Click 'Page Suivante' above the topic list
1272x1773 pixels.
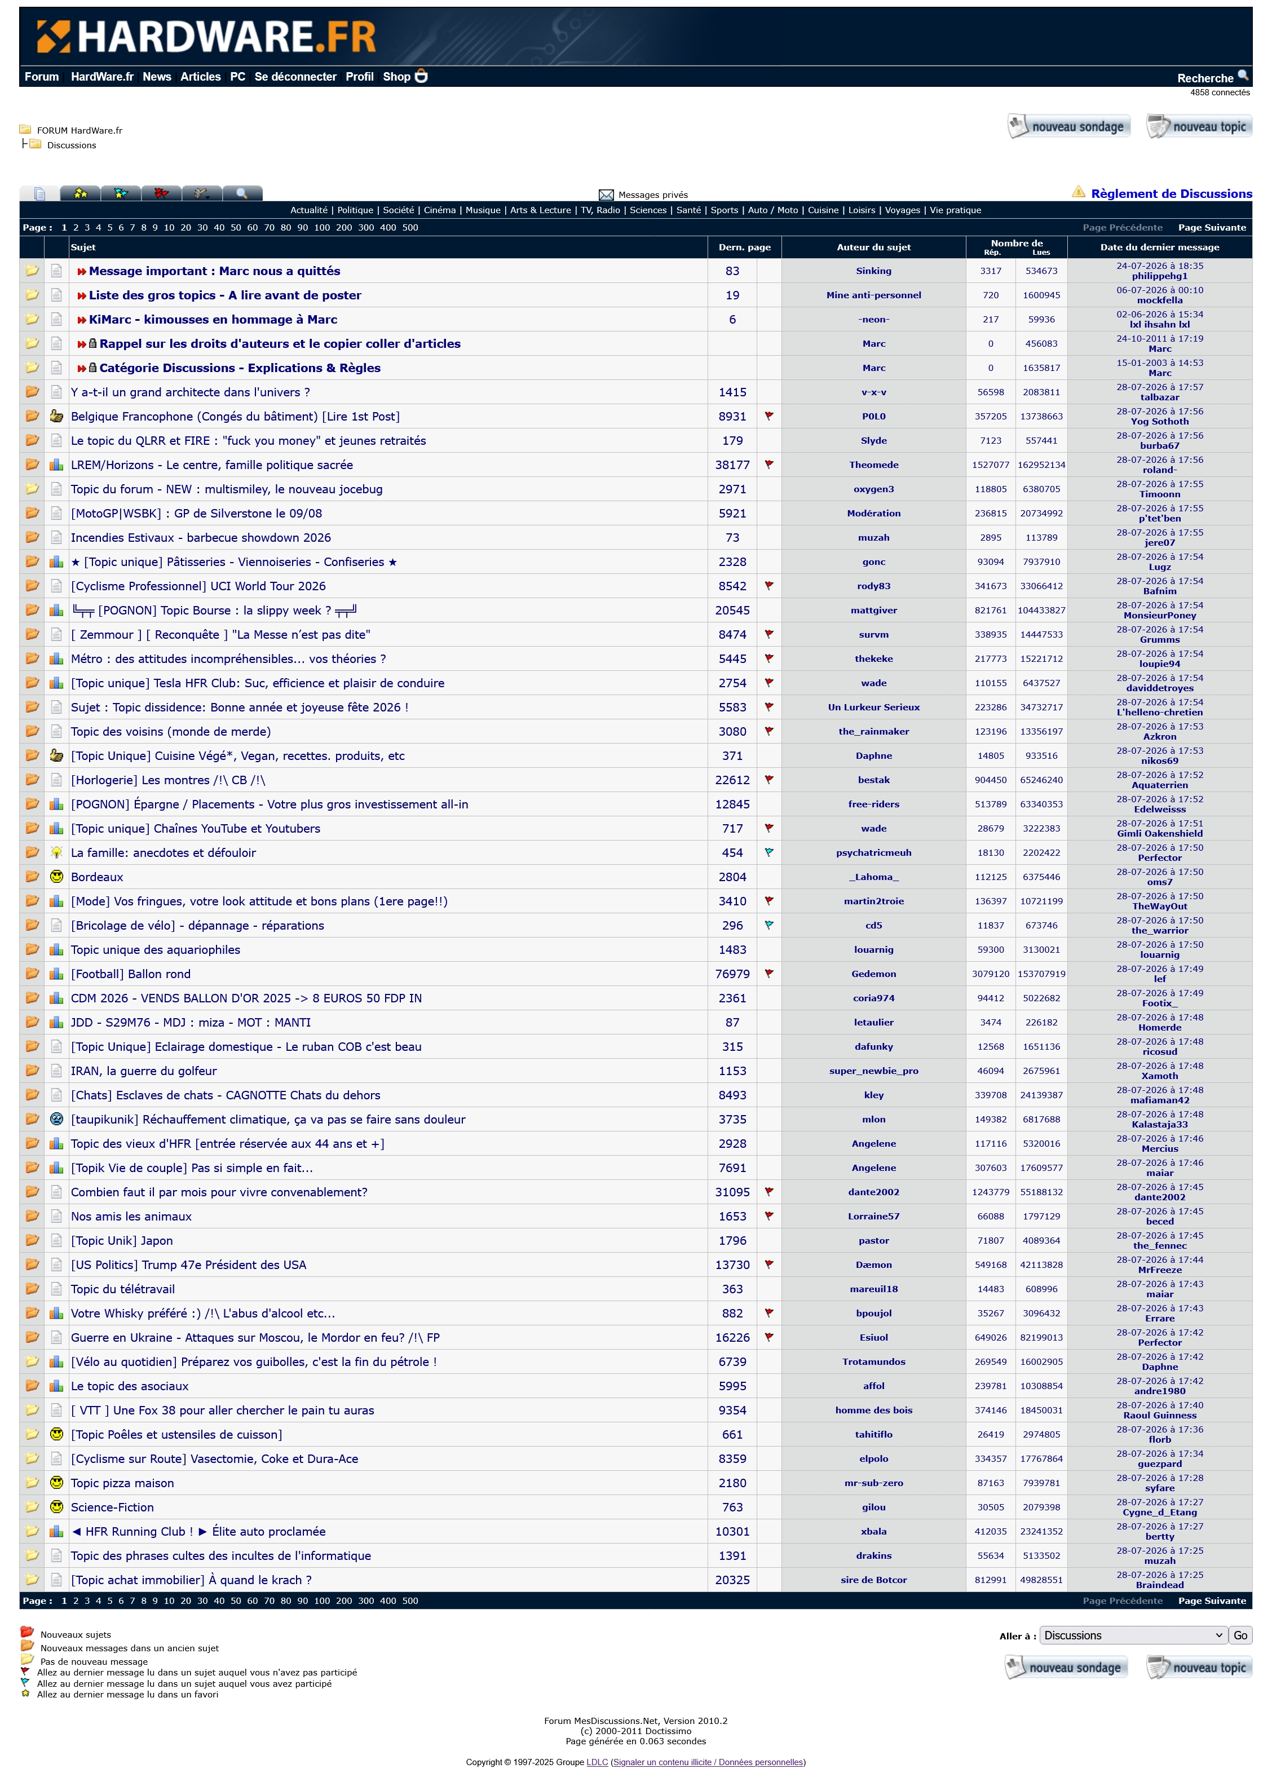pyautogui.click(x=1212, y=228)
